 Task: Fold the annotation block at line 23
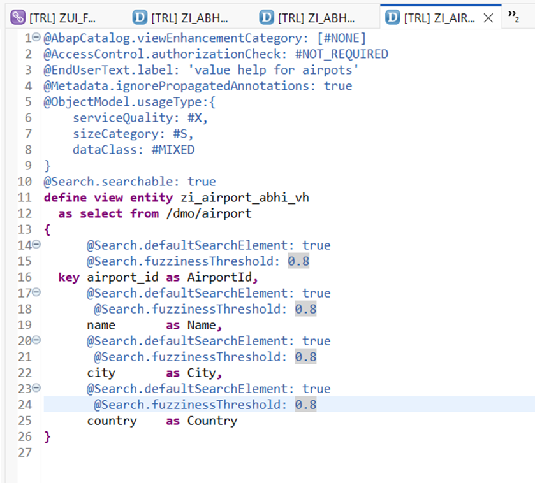(x=36, y=389)
